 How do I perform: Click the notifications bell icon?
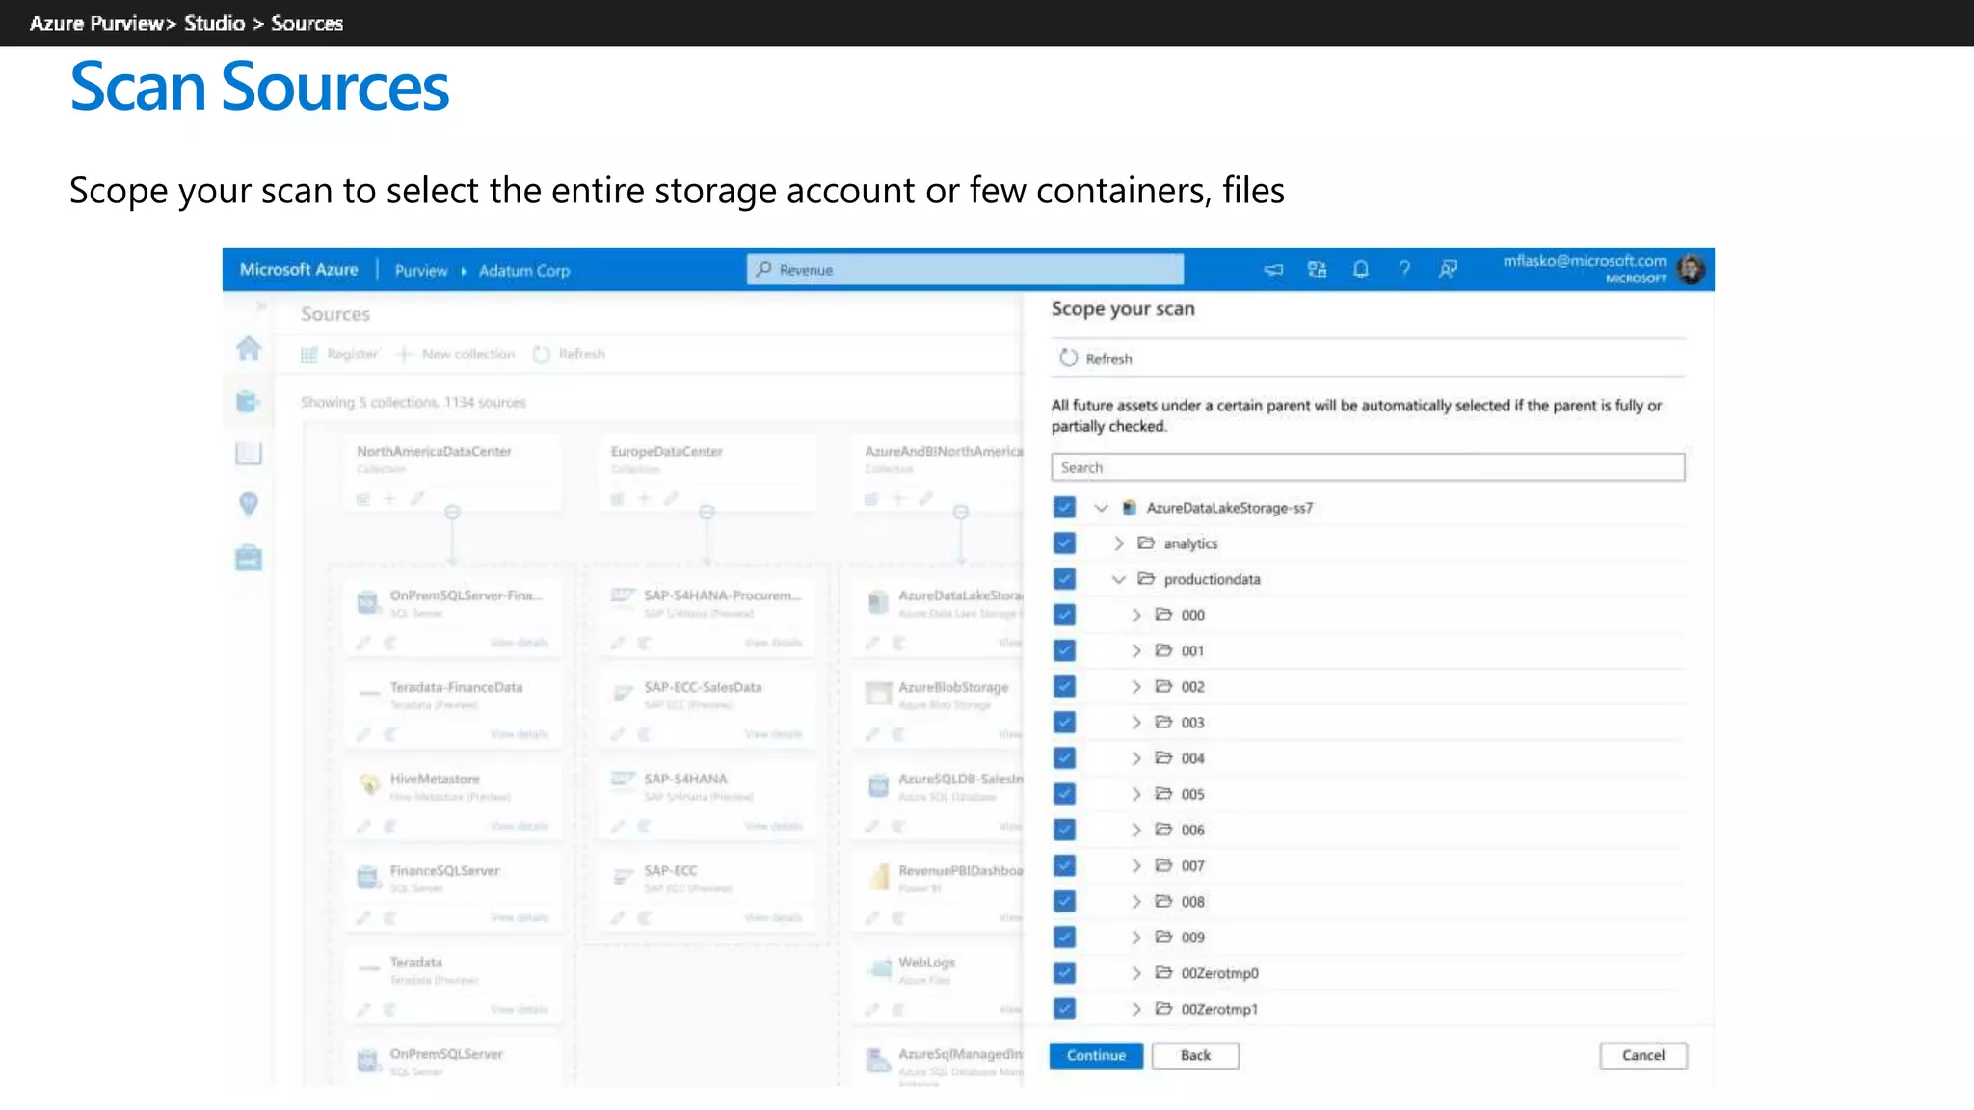(1360, 270)
